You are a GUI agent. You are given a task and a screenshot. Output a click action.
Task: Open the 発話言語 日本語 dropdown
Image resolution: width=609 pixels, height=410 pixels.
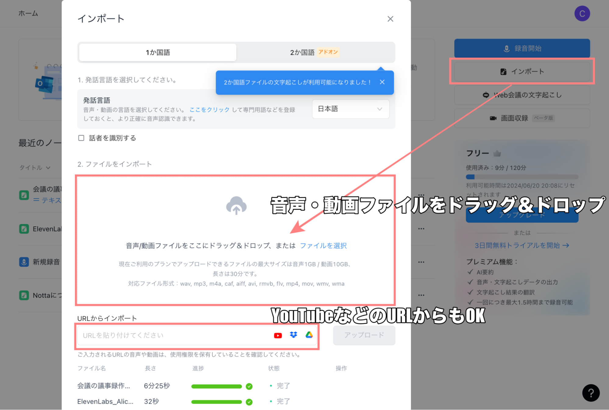coord(350,109)
